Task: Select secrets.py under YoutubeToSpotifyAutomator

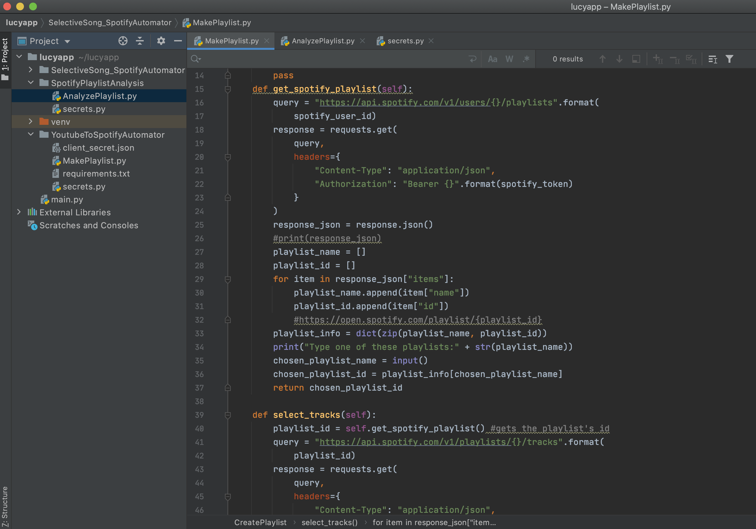Action: click(84, 186)
